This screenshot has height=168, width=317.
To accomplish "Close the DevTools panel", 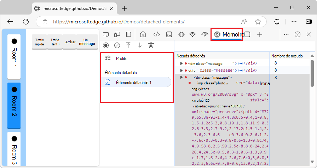I will (309, 35).
